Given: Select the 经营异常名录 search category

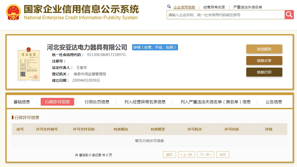Looking at the screenshot, I should coord(214,7).
